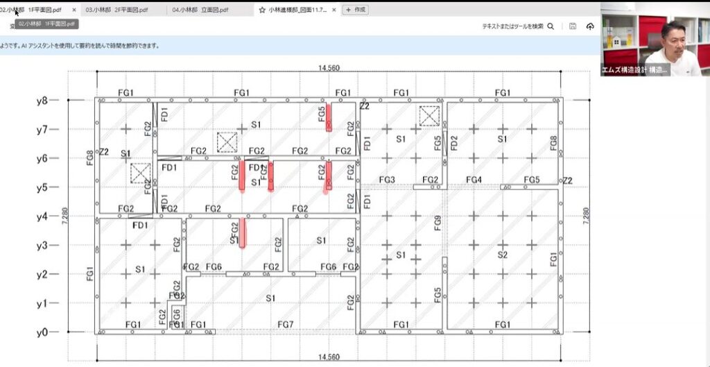Click the star icon on 小林進様邸 tab
Image resolution: width=710 pixels, height=367 pixels.
point(262,10)
